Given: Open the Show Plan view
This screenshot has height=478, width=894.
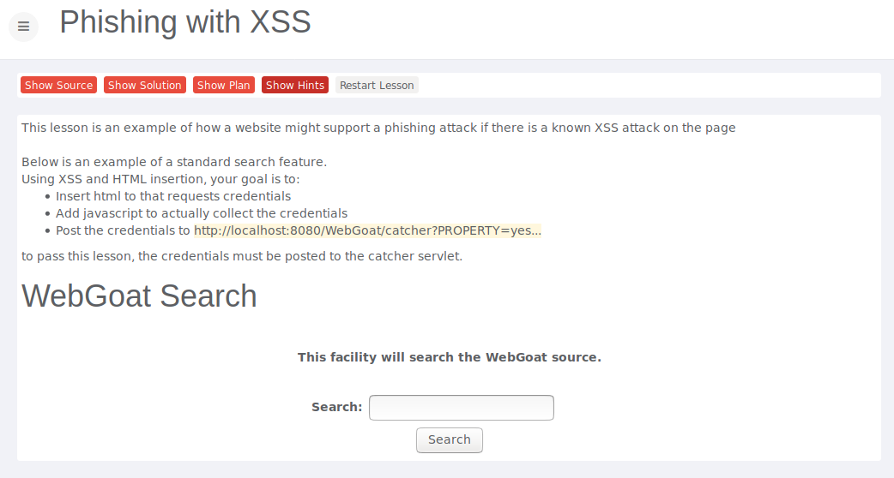Looking at the screenshot, I should pyautogui.click(x=223, y=86).
